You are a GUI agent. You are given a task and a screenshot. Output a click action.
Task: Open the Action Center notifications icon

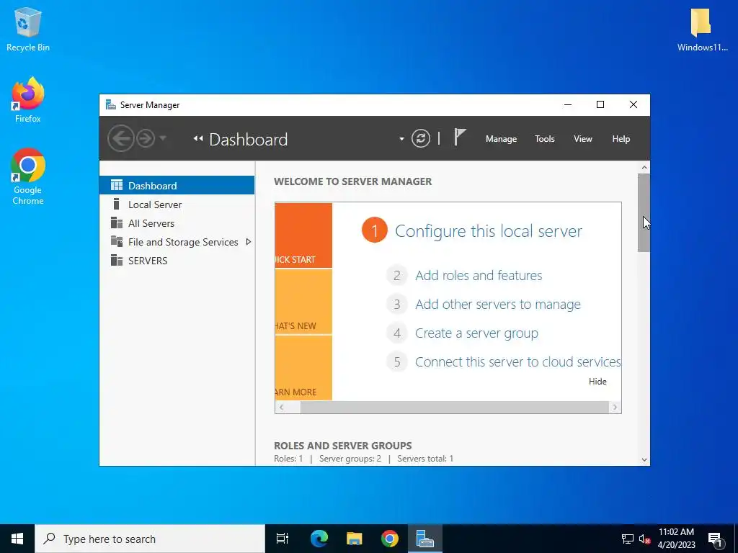coord(716,539)
